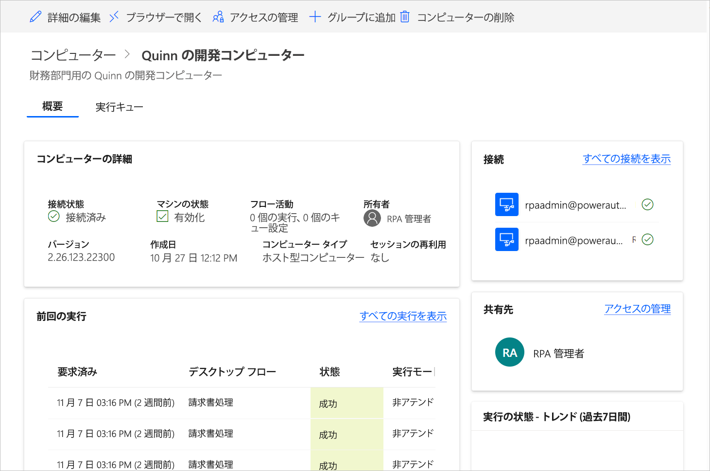Viewport: 710px width, 471px height.
Task: Click RPA 管理者 name in 共有先 card
Action: point(558,353)
